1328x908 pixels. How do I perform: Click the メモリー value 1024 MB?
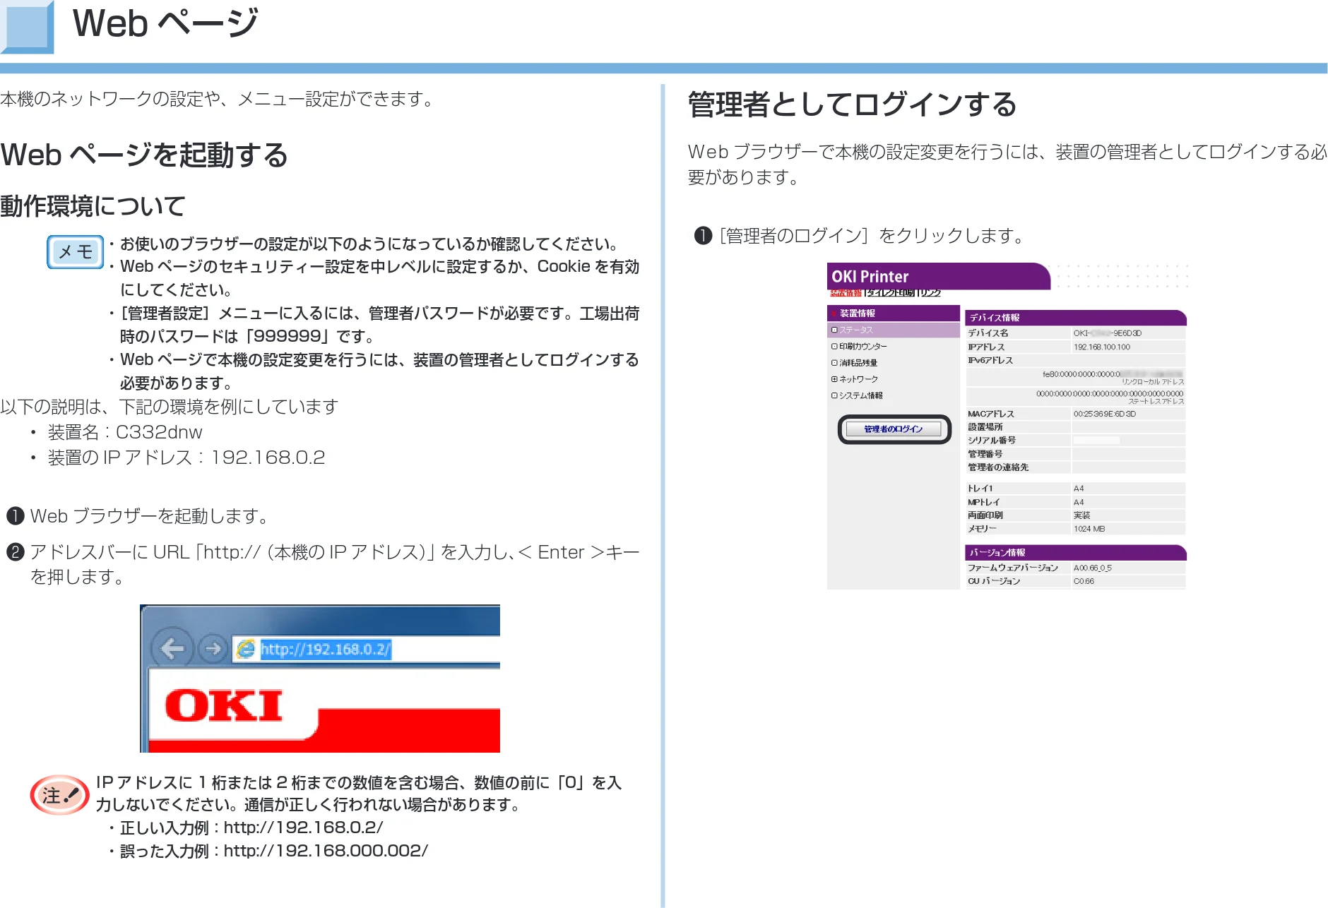[1089, 529]
